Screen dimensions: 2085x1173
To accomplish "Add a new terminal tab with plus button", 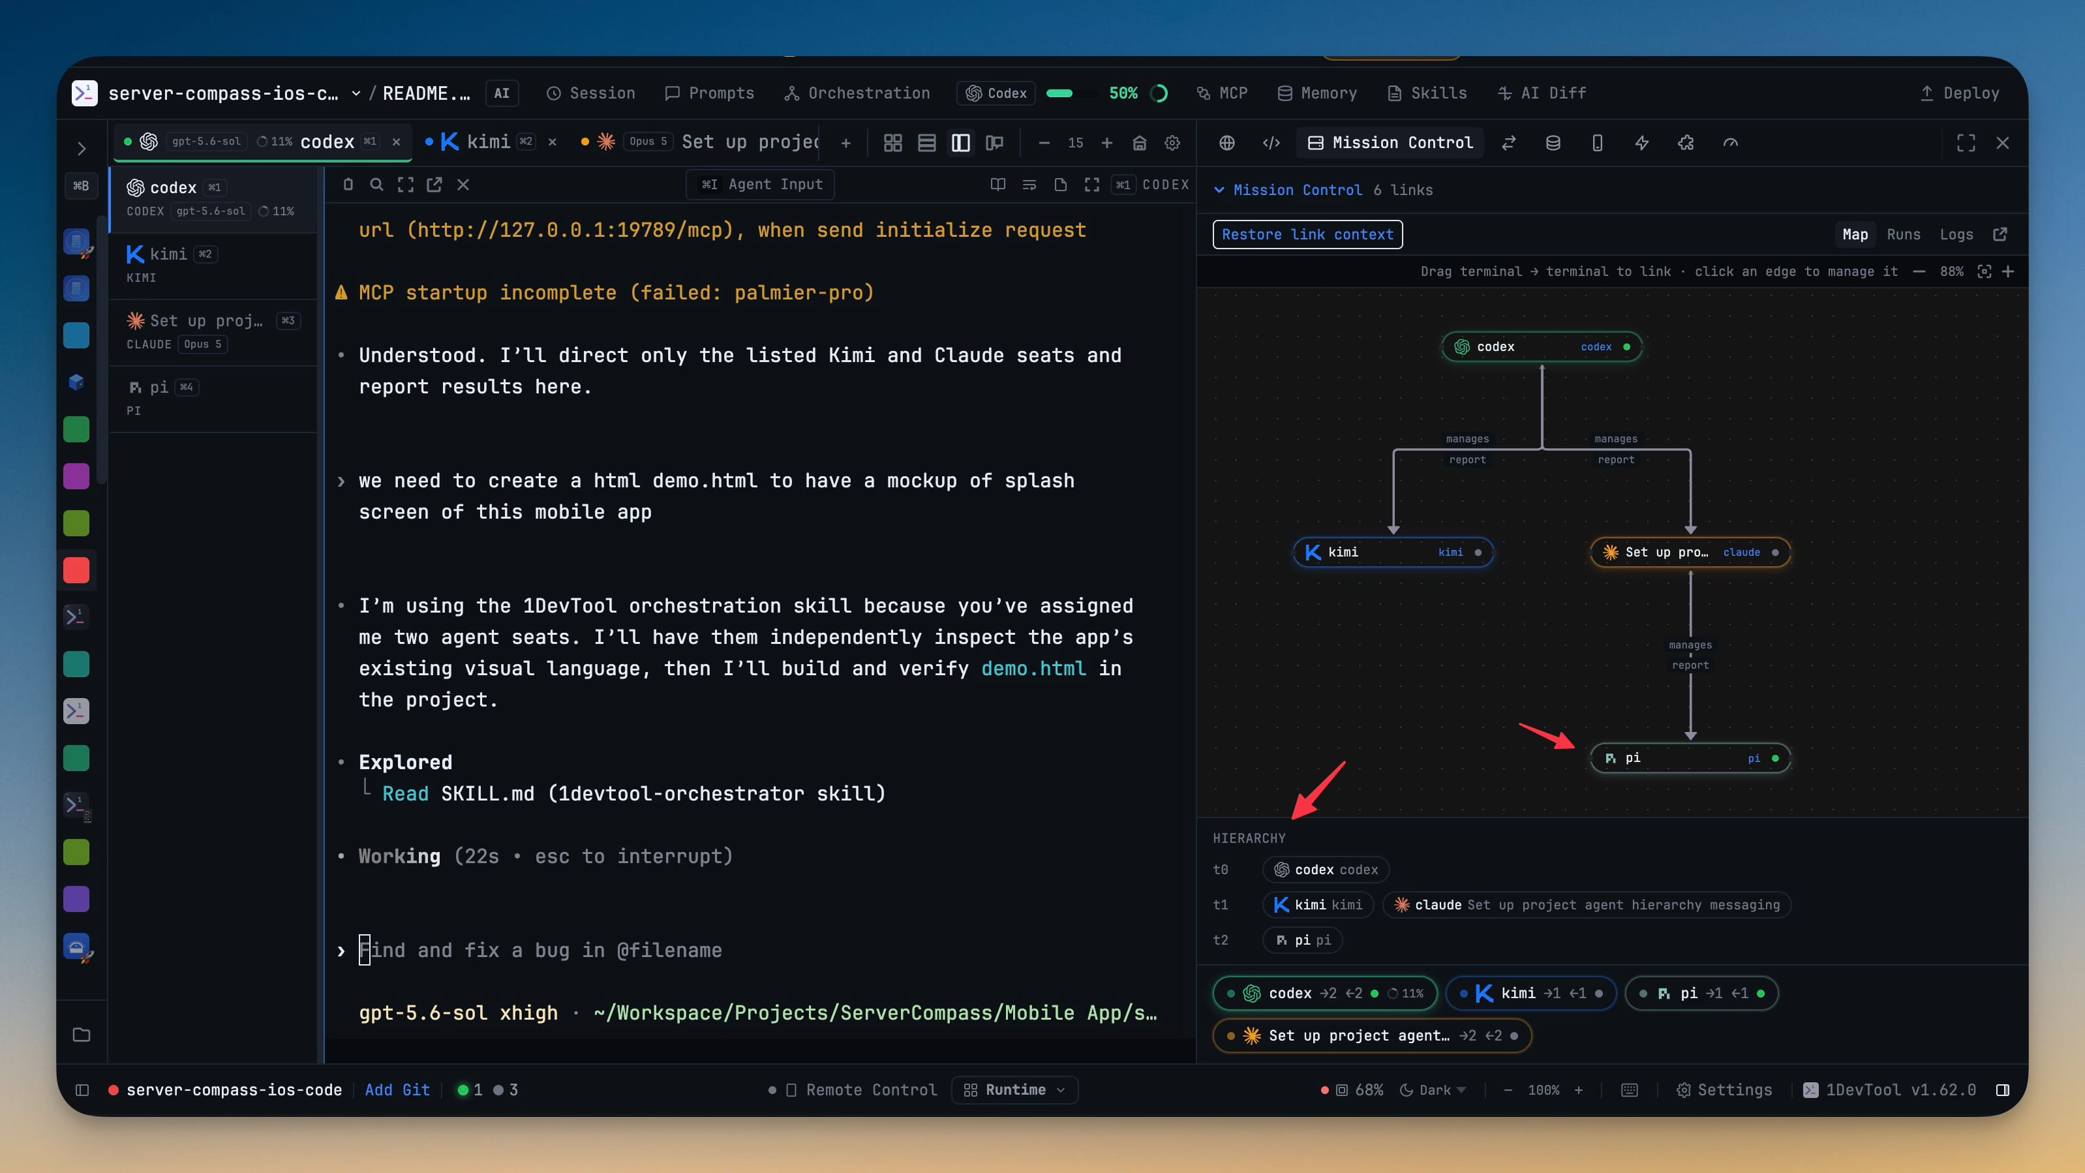I will (846, 144).
